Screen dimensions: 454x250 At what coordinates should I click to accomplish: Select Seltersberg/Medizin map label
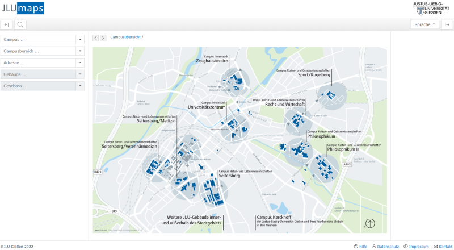(x=157, y=120)
